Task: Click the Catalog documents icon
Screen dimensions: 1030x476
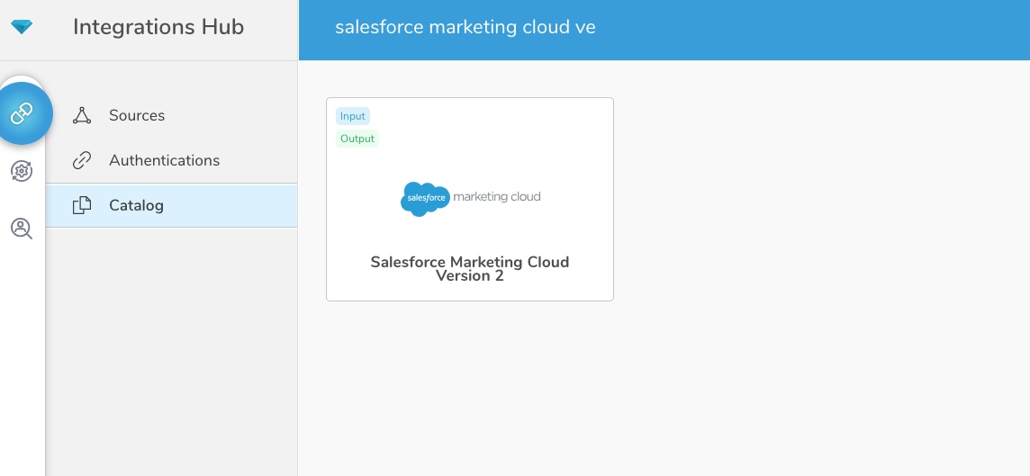Action: coord(82,205)
